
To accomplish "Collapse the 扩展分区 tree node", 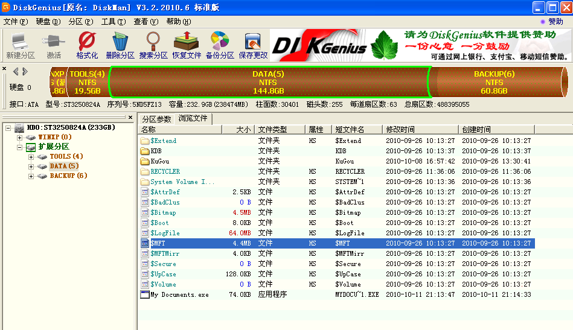I will coord(20,147).
